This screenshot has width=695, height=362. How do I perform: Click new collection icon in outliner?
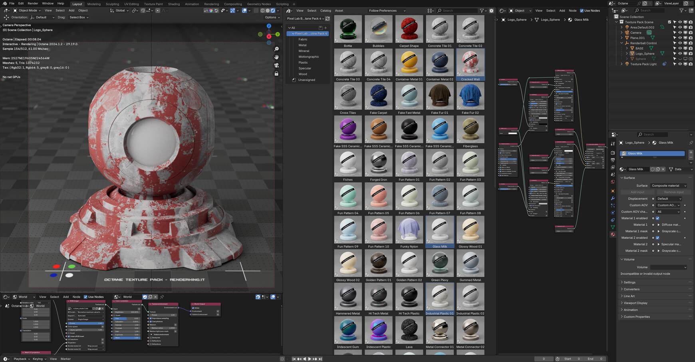tap(691, 10)
